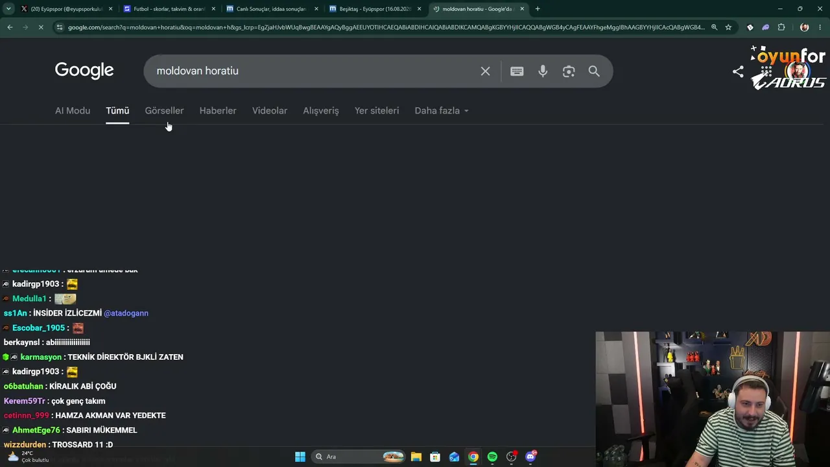830x467 pixels.
Task: Open File Explorer from the taskbar
Action: 416,457
